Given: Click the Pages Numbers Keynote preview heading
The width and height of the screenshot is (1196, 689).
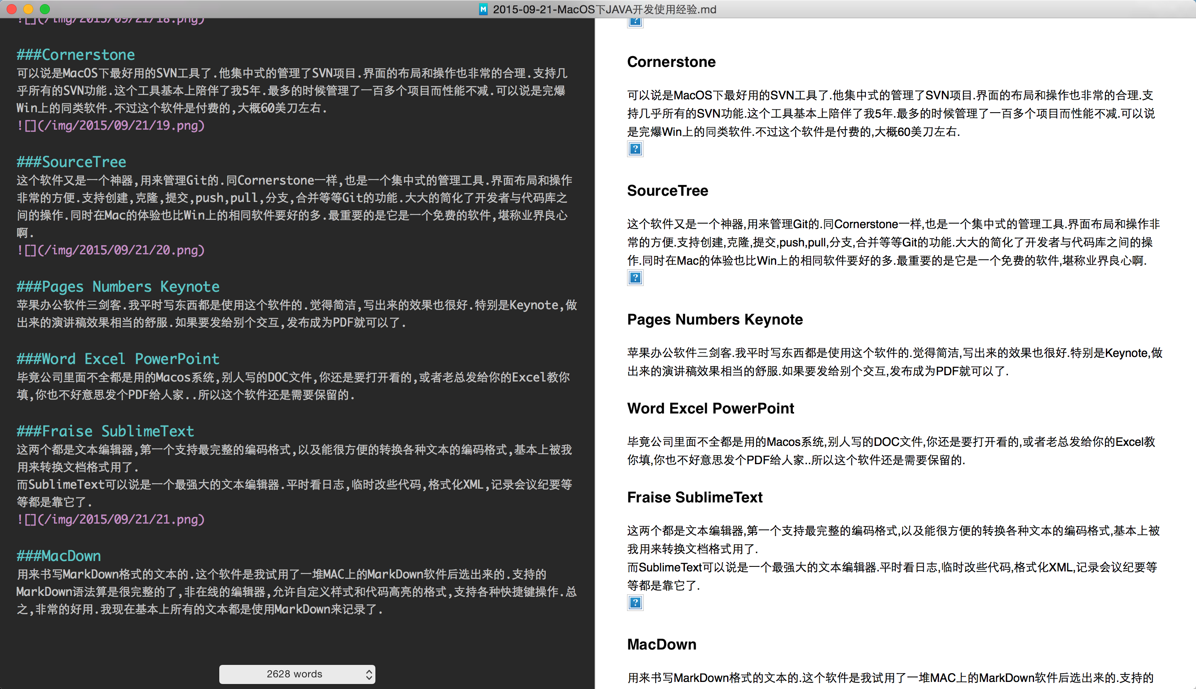Looking at the screenshot, I should 715,320.
